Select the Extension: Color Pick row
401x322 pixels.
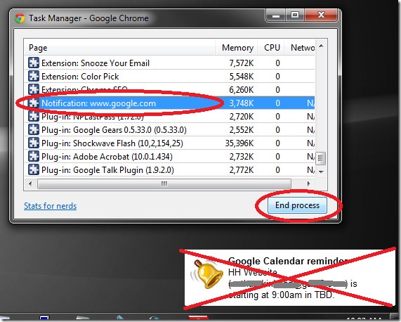pos(169,76)
